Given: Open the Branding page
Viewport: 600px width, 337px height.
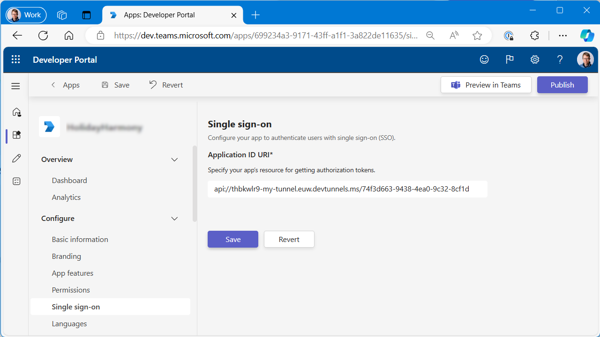Looking at the screenshot, I should 67,256.
